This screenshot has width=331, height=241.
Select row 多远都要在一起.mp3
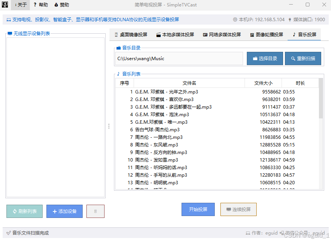217,107
